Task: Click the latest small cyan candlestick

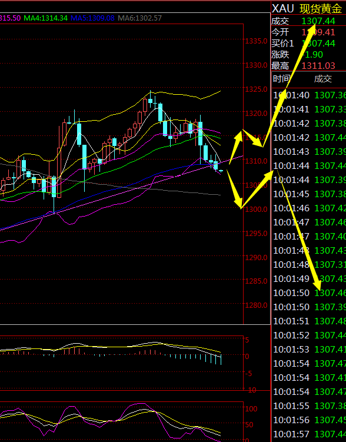Action: pos(221,171)
